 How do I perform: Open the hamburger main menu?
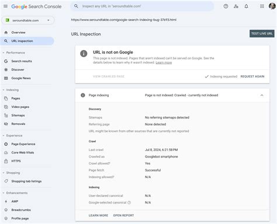pos(5,6)
